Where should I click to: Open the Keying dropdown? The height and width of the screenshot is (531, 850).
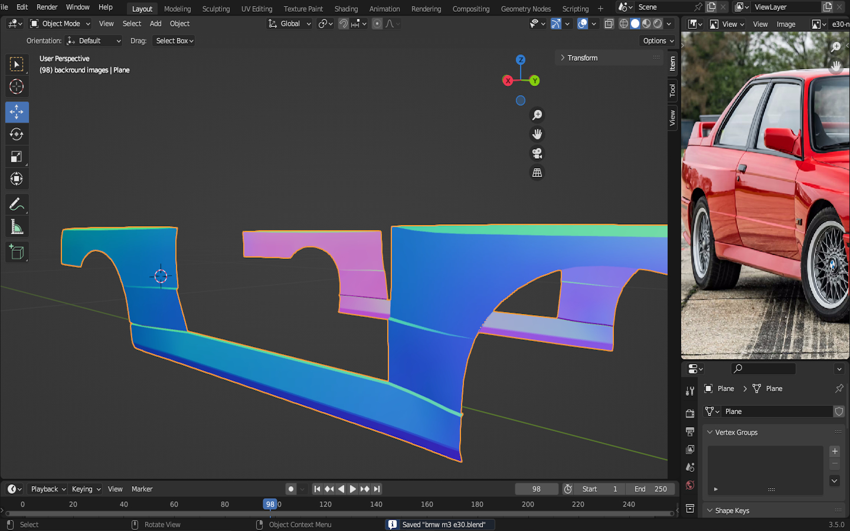86,489
